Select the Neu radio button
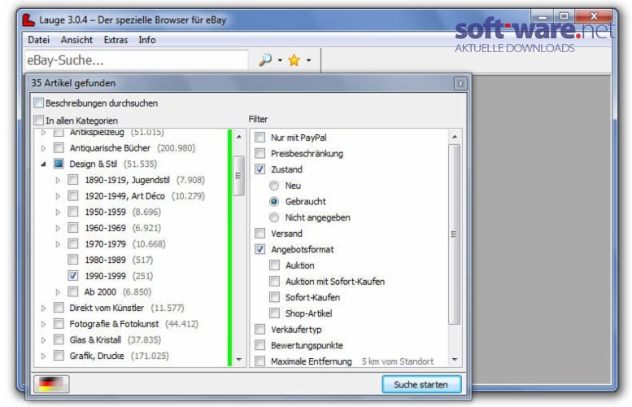 [274, 186]
